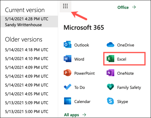151x118 pixels.
Task: Select older version 5/14/2021 4:10 PM UTC
Action: tap(26, 59)
